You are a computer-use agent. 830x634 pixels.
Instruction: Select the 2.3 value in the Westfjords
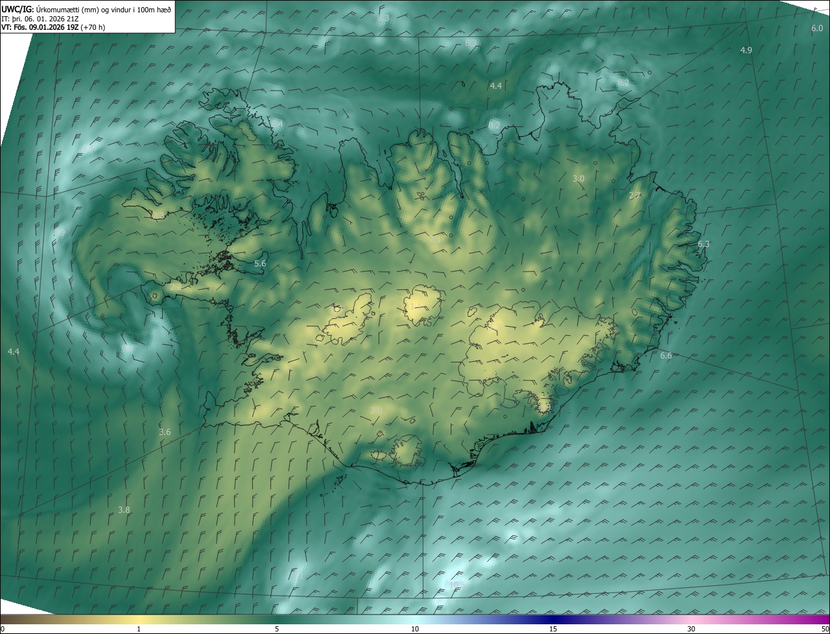(x=158, y=215)
